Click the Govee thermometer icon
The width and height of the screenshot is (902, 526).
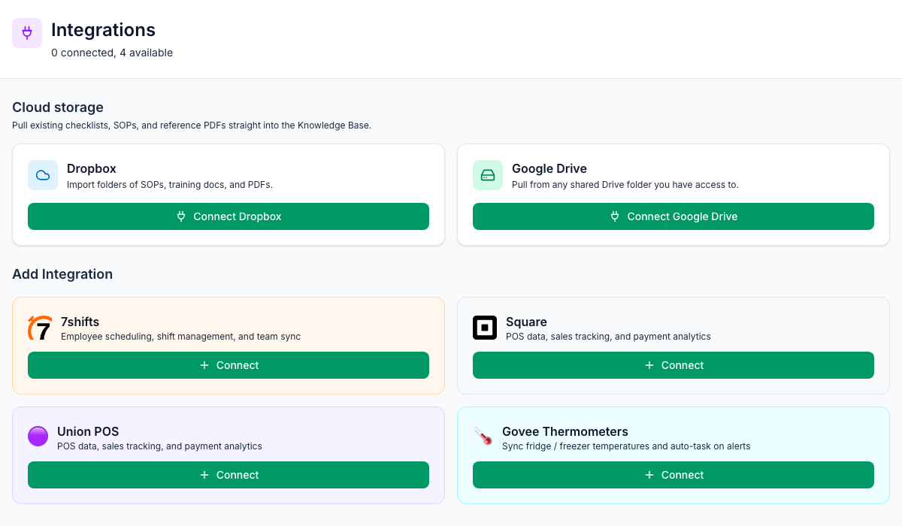483,437
